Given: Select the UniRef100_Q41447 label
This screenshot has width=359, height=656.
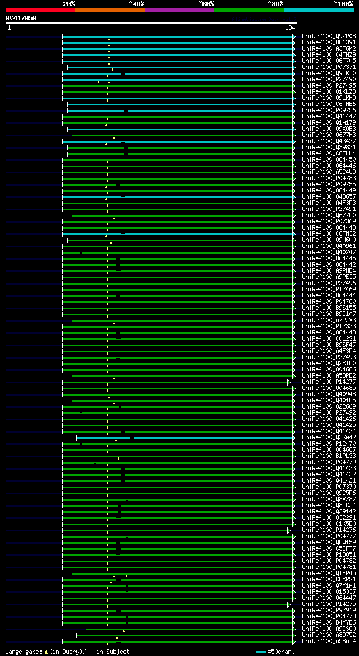Looking at the screenshot, I should tap(329, 117).
